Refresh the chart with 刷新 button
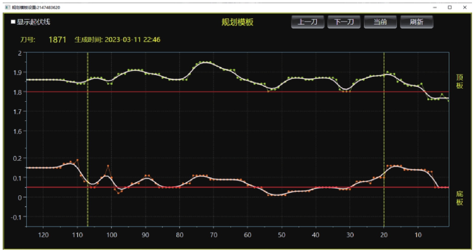The height and width of the screenshot is (252, 475). [416, 22]
